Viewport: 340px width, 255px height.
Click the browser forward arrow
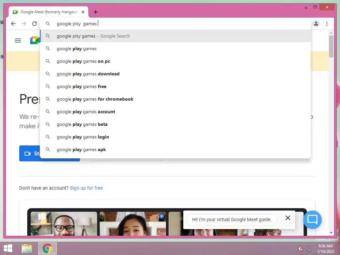click(x=24, y=24)
